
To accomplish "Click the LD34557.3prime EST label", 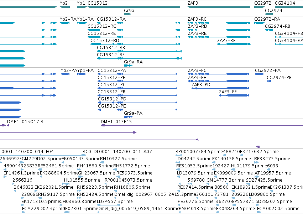I will [115, 202].
